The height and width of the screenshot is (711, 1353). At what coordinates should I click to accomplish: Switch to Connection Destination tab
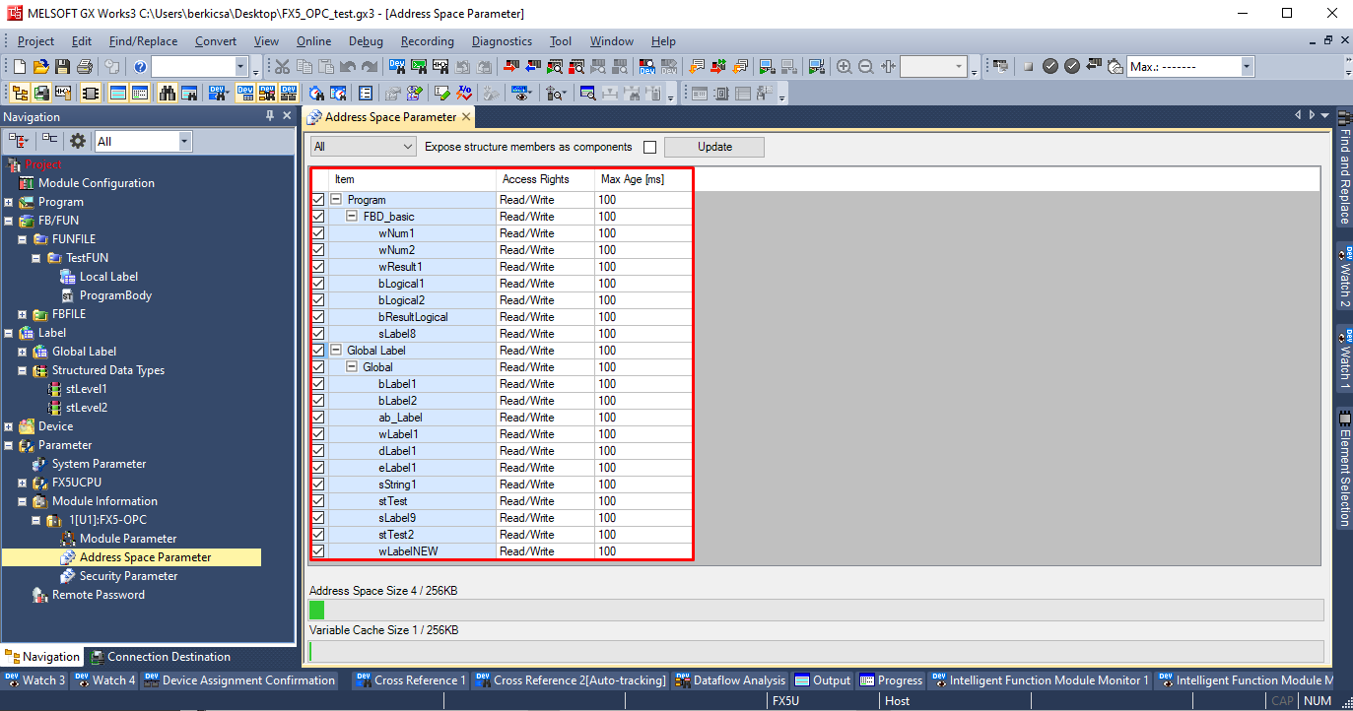tap(162, 657)
